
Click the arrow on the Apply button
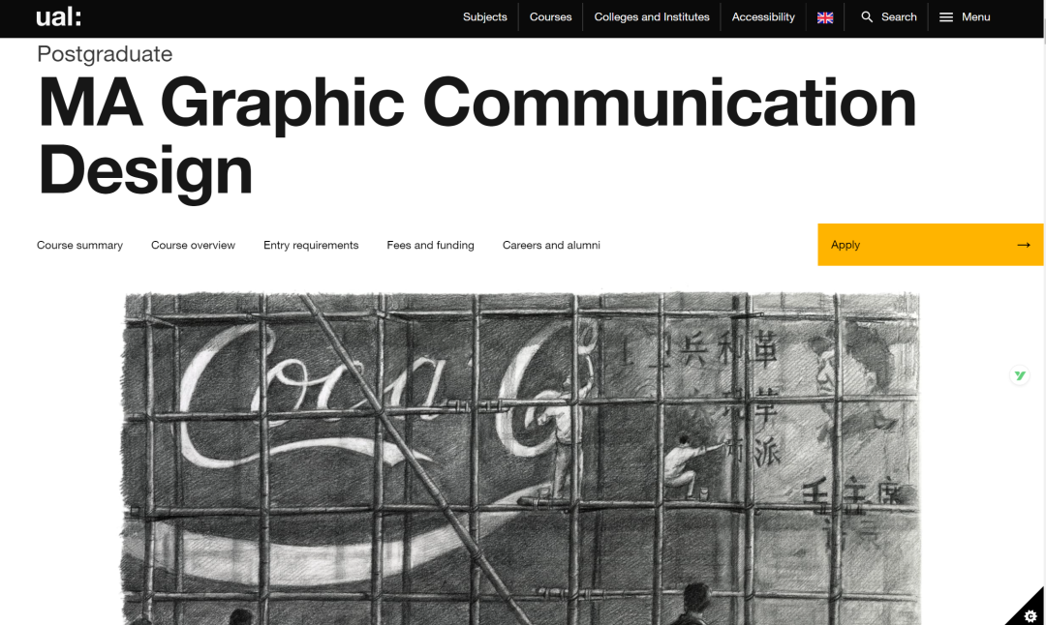click(x=1024, y=245)
